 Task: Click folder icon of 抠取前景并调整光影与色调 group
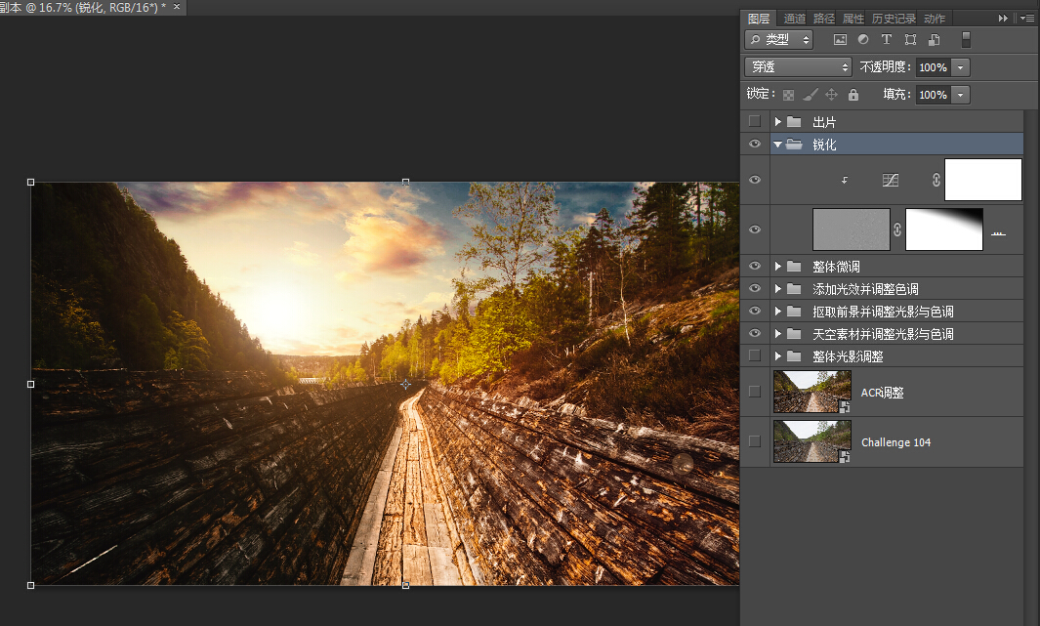(794, 311)
